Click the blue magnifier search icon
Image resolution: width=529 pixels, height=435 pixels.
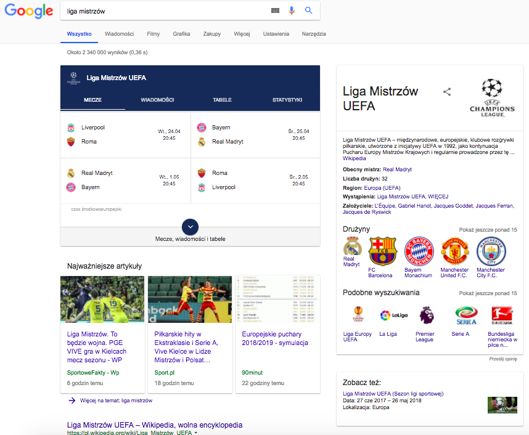308,10
